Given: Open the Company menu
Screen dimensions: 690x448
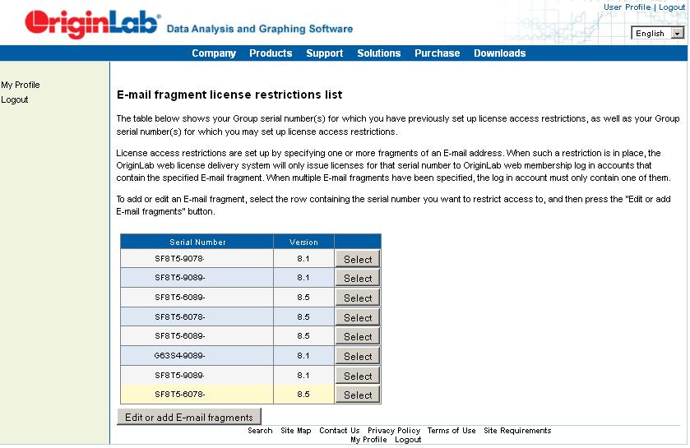Looking at the screenshot, I should [x=214, y=53].
